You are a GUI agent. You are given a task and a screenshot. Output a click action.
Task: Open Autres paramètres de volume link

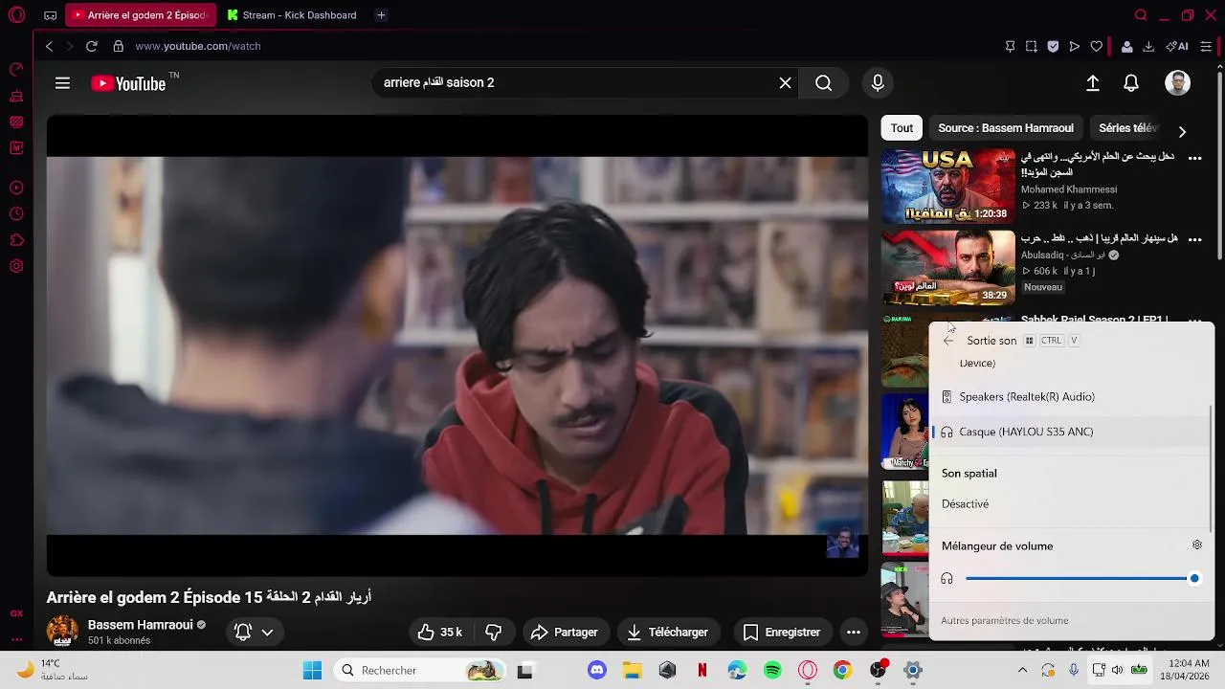1004,621
